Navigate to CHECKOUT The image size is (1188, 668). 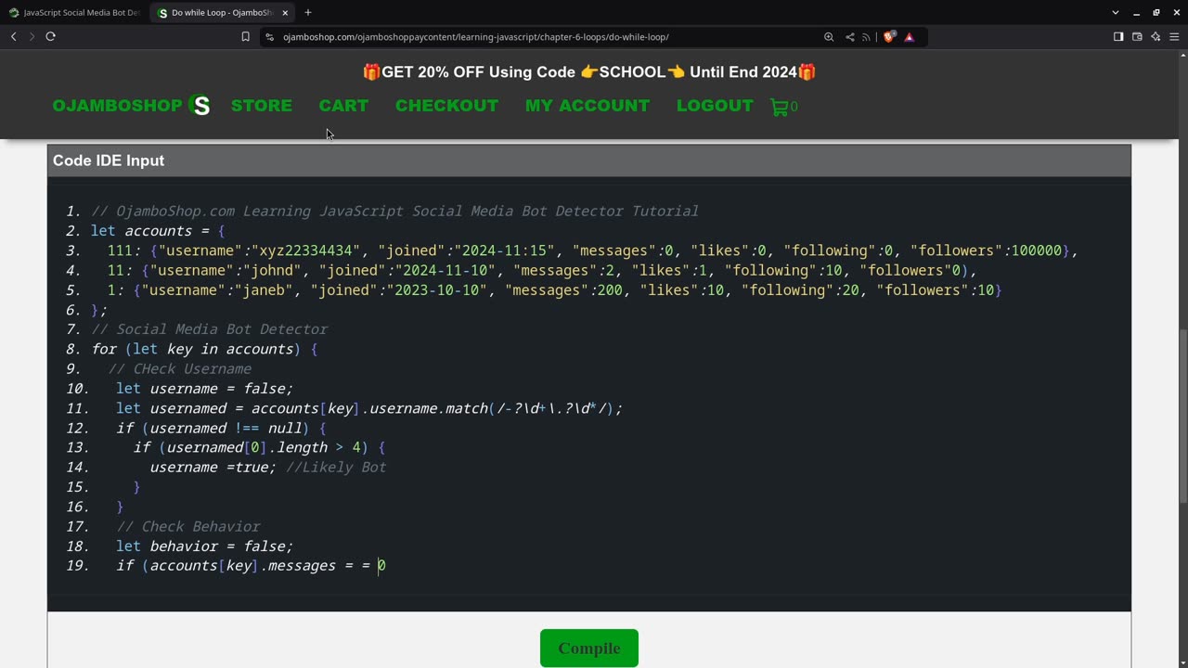pos(446,106)
